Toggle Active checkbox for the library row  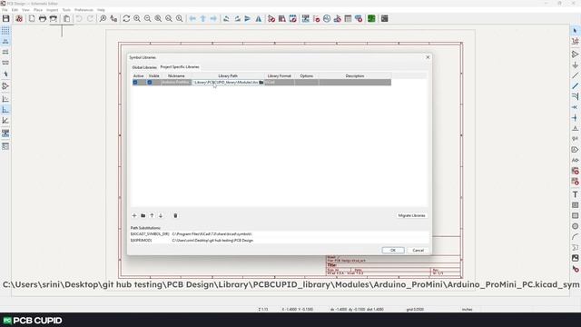click(135, 83)
